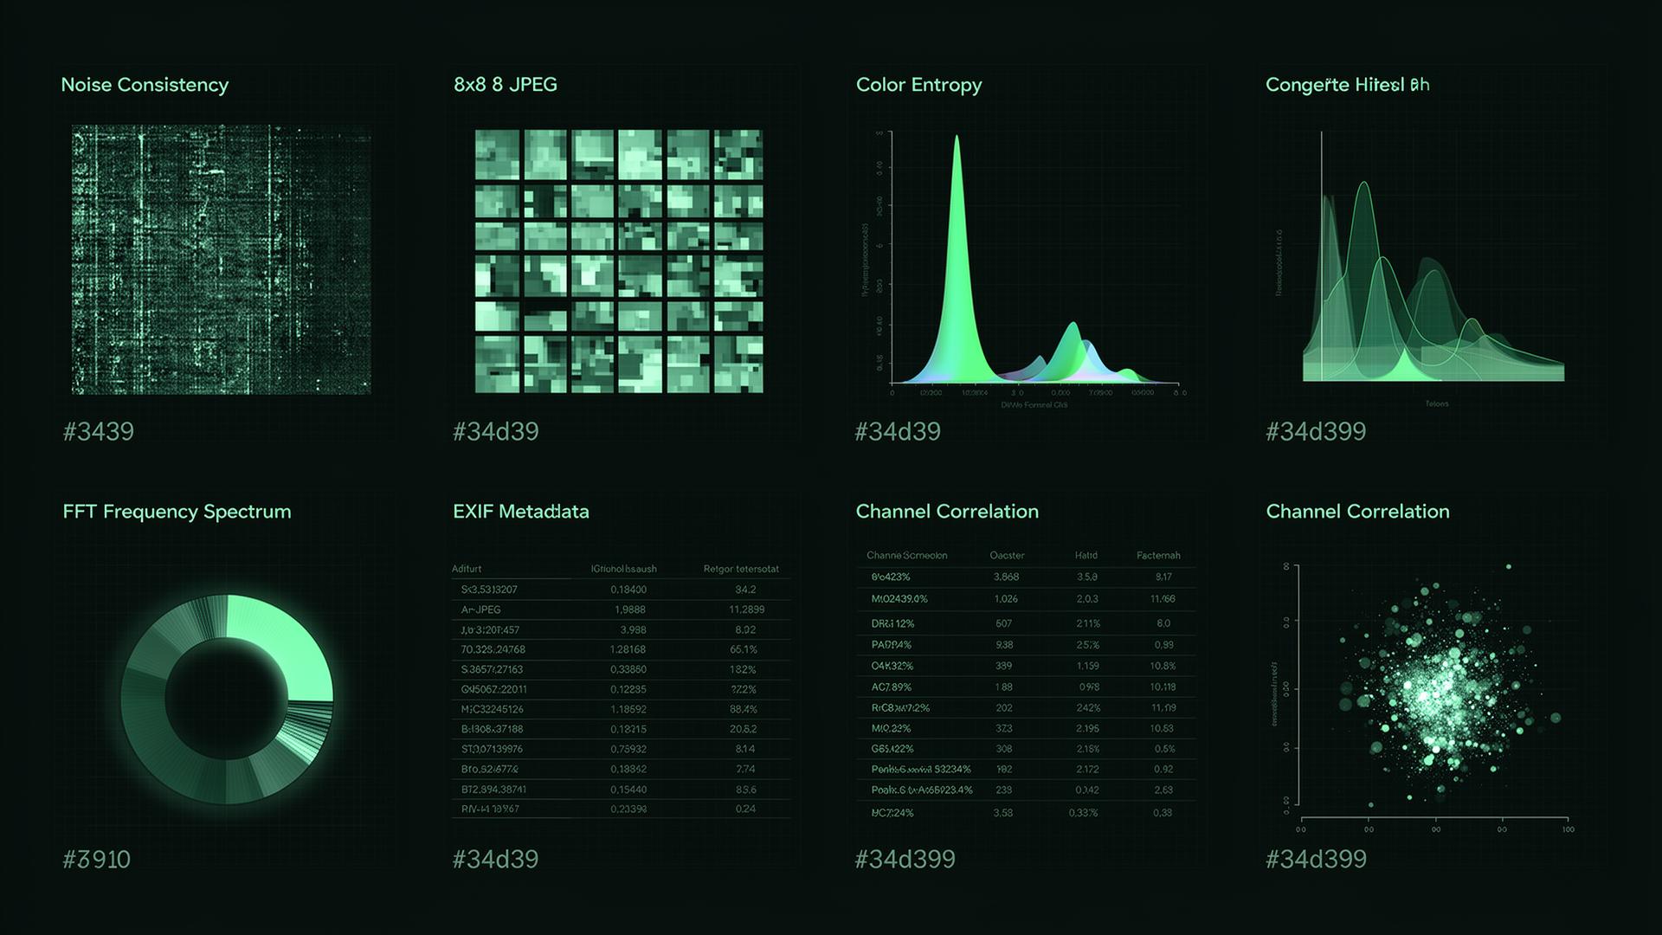
Task: Click the '1.159' value in the Channel Correlation table
Action: click(1088, 667)
